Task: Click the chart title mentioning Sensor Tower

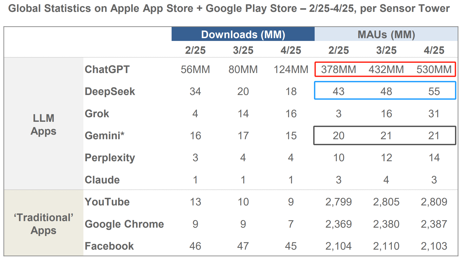Action: pos(229,9)
